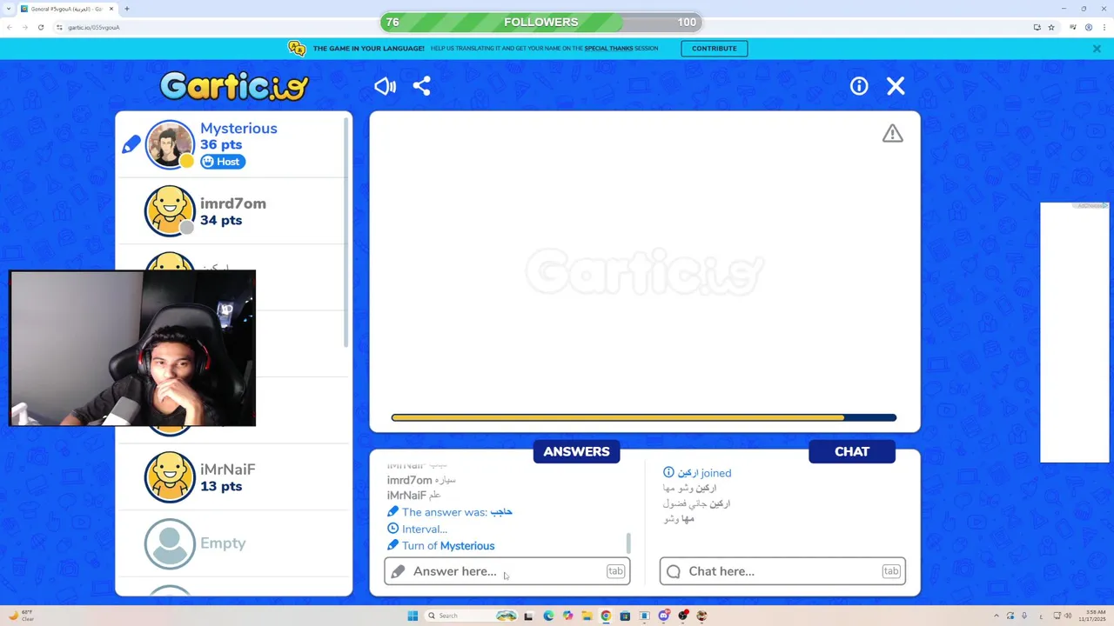The height and width of the screenshot is (626, 1114).
Task: Open volume control in the system tray
Action: [x=1068, y=616]
